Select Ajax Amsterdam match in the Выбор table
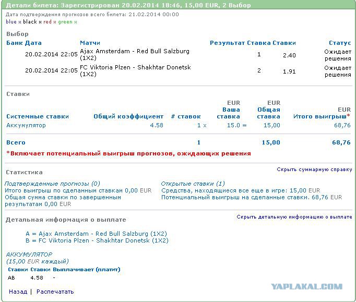The width and height of the screenshot is (356, 302). [x=135, y=52]
